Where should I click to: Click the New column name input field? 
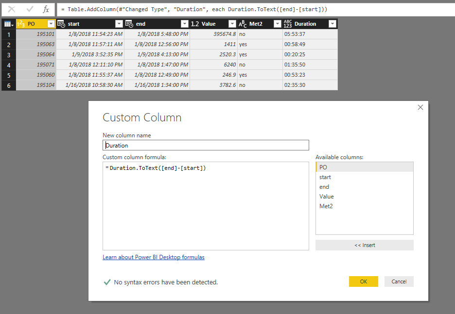point(206,145)
